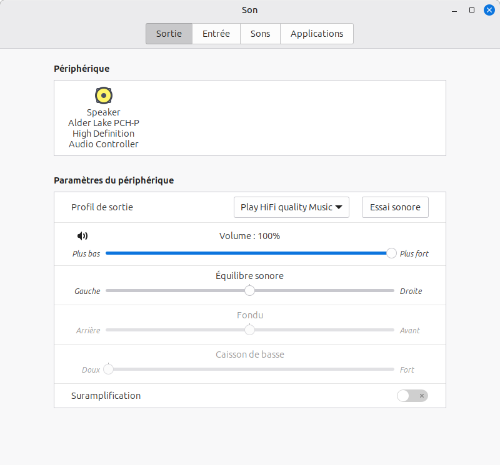Screen dimensions: 500x465
Task: Click the volume speaker icon to mute
Action: [82, 236]
